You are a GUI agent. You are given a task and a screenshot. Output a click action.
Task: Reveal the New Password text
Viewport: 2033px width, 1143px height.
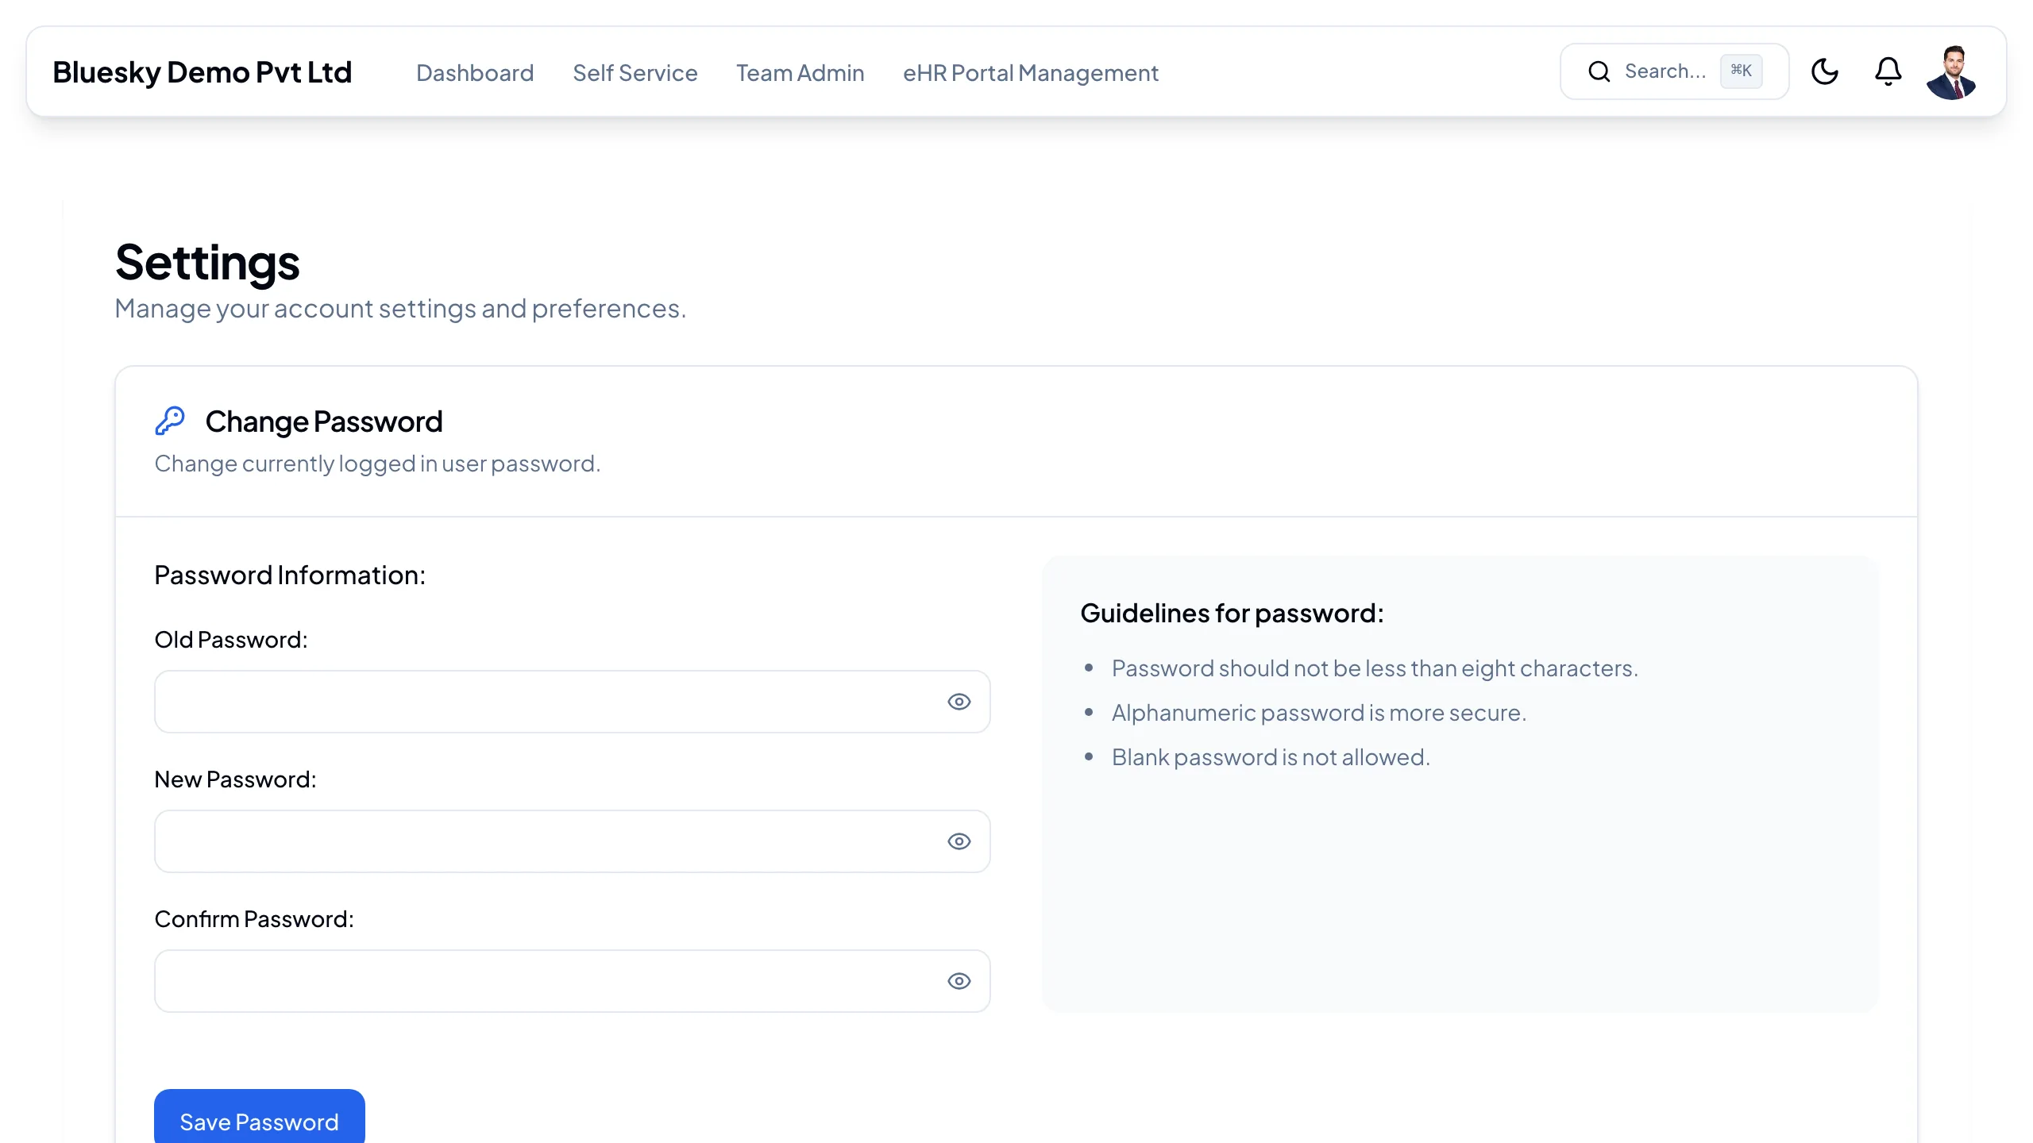pos(959,841)
